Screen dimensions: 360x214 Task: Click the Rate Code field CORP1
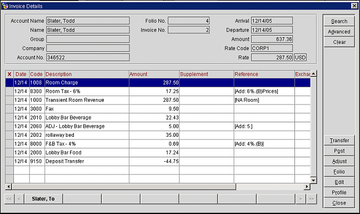pos(272,48)
